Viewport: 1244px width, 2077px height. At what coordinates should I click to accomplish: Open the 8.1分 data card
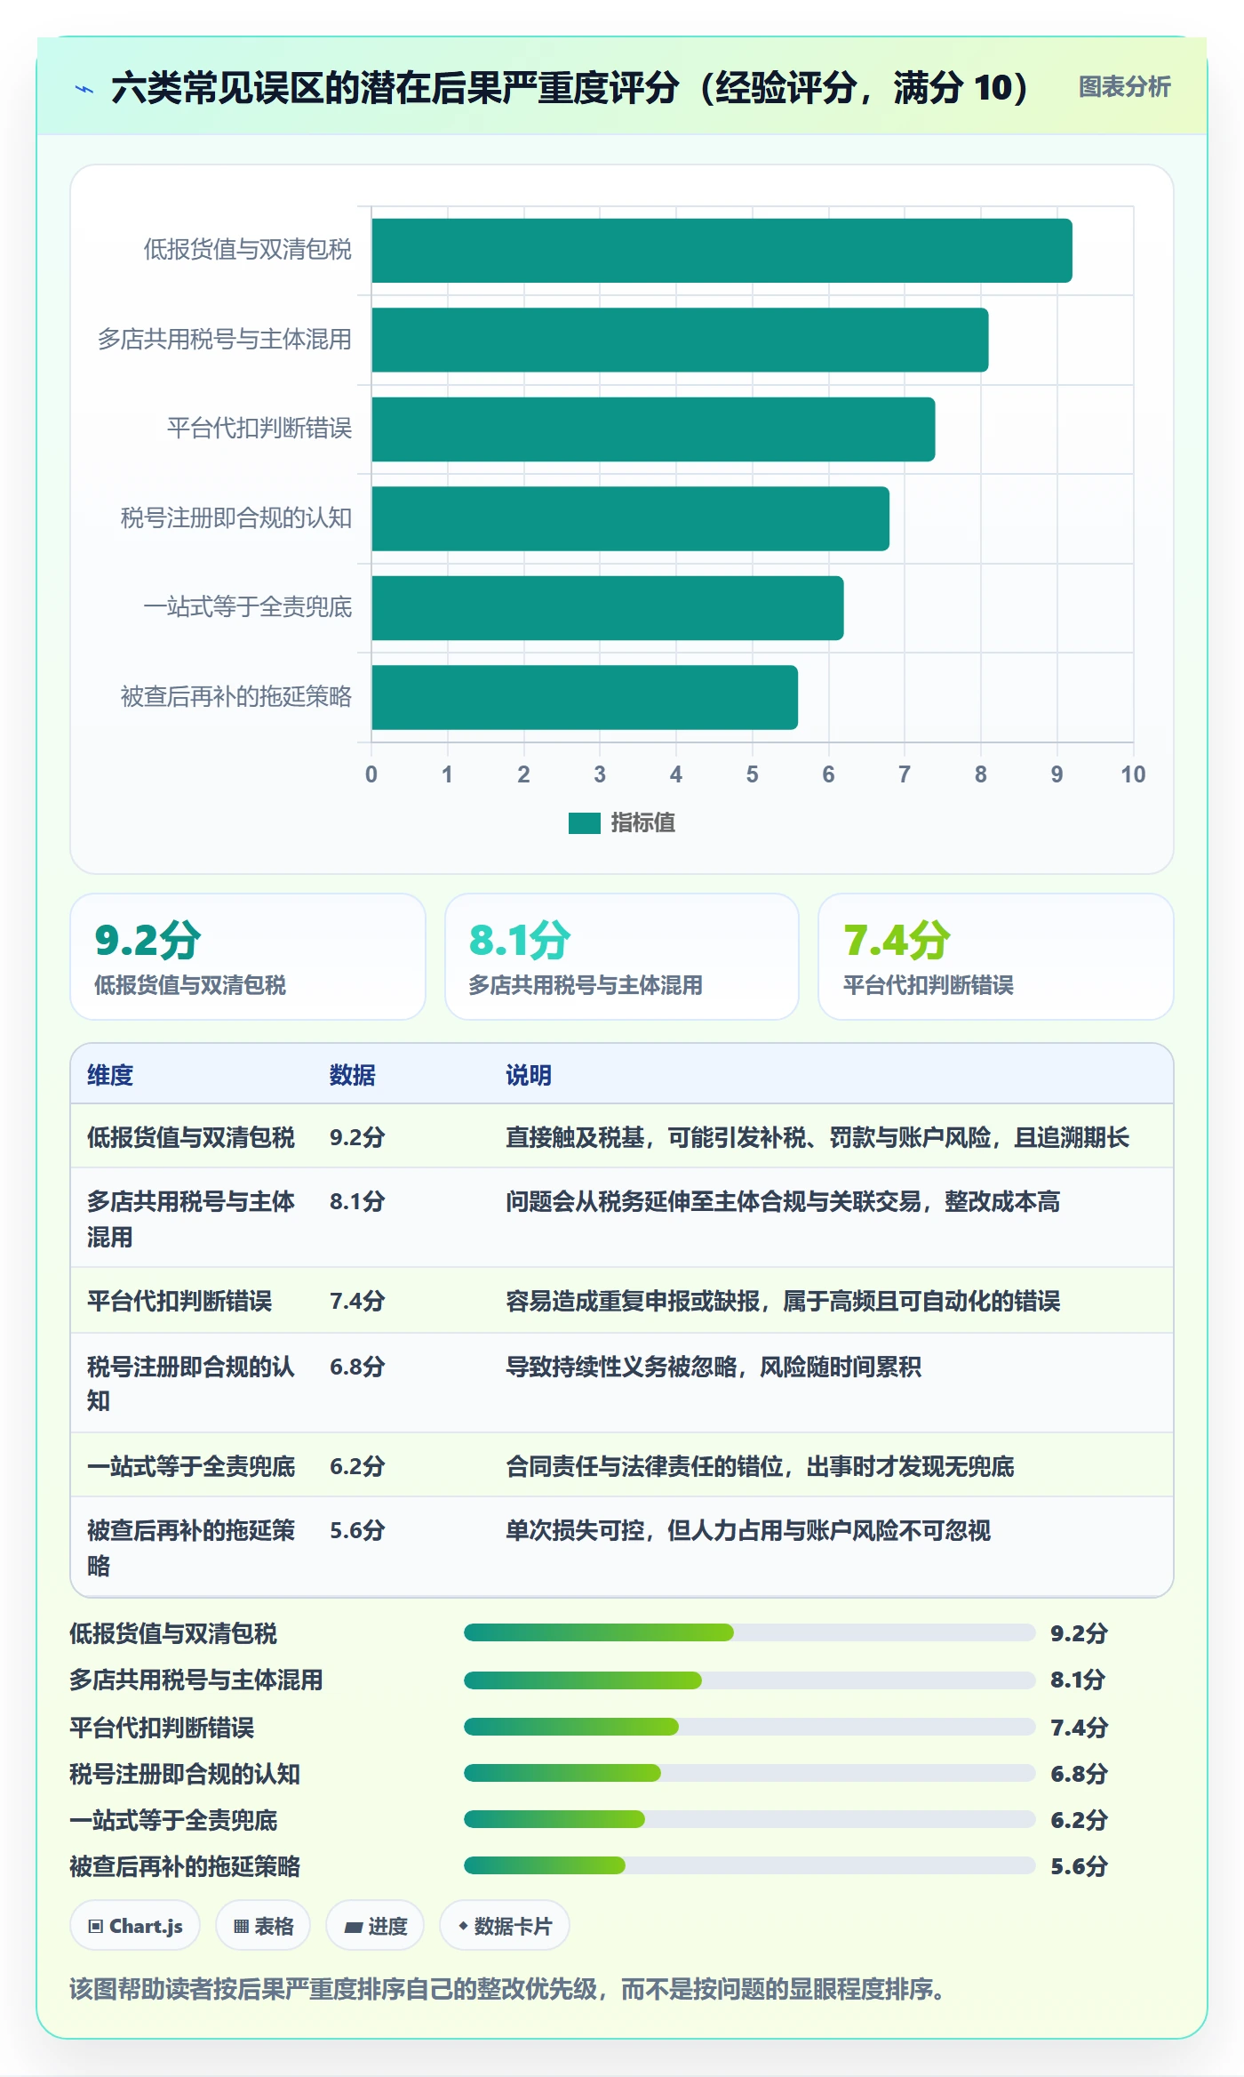pyautogui.click(x=622, y=957)
